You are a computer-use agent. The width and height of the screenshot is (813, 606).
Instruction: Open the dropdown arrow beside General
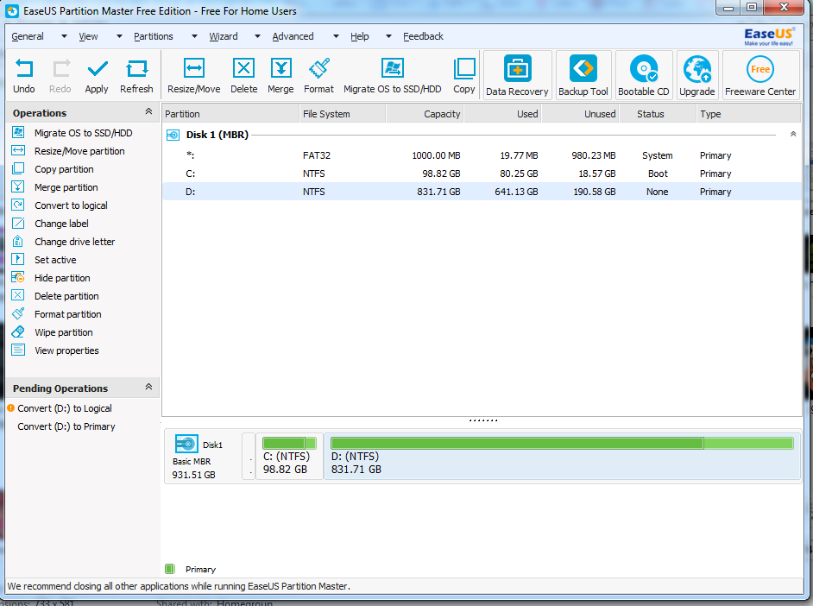(64, 36)
